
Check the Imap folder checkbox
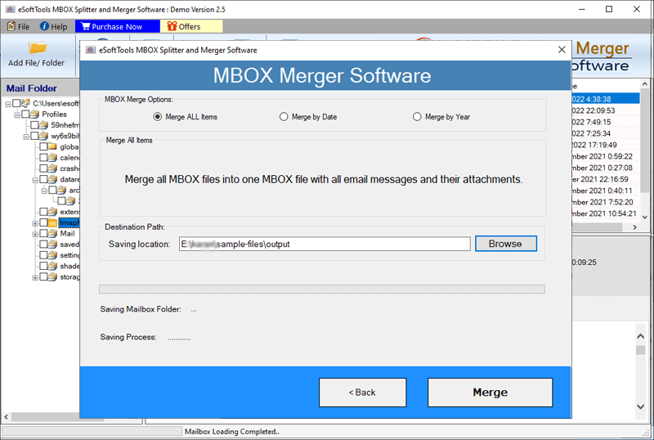(43, 222)
